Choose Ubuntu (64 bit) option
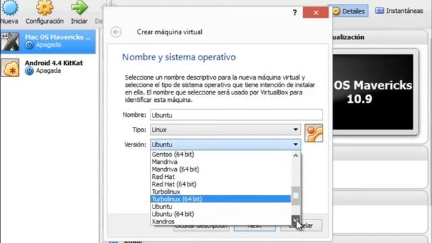This screenshot has height=243, width=432. point(221,214)
